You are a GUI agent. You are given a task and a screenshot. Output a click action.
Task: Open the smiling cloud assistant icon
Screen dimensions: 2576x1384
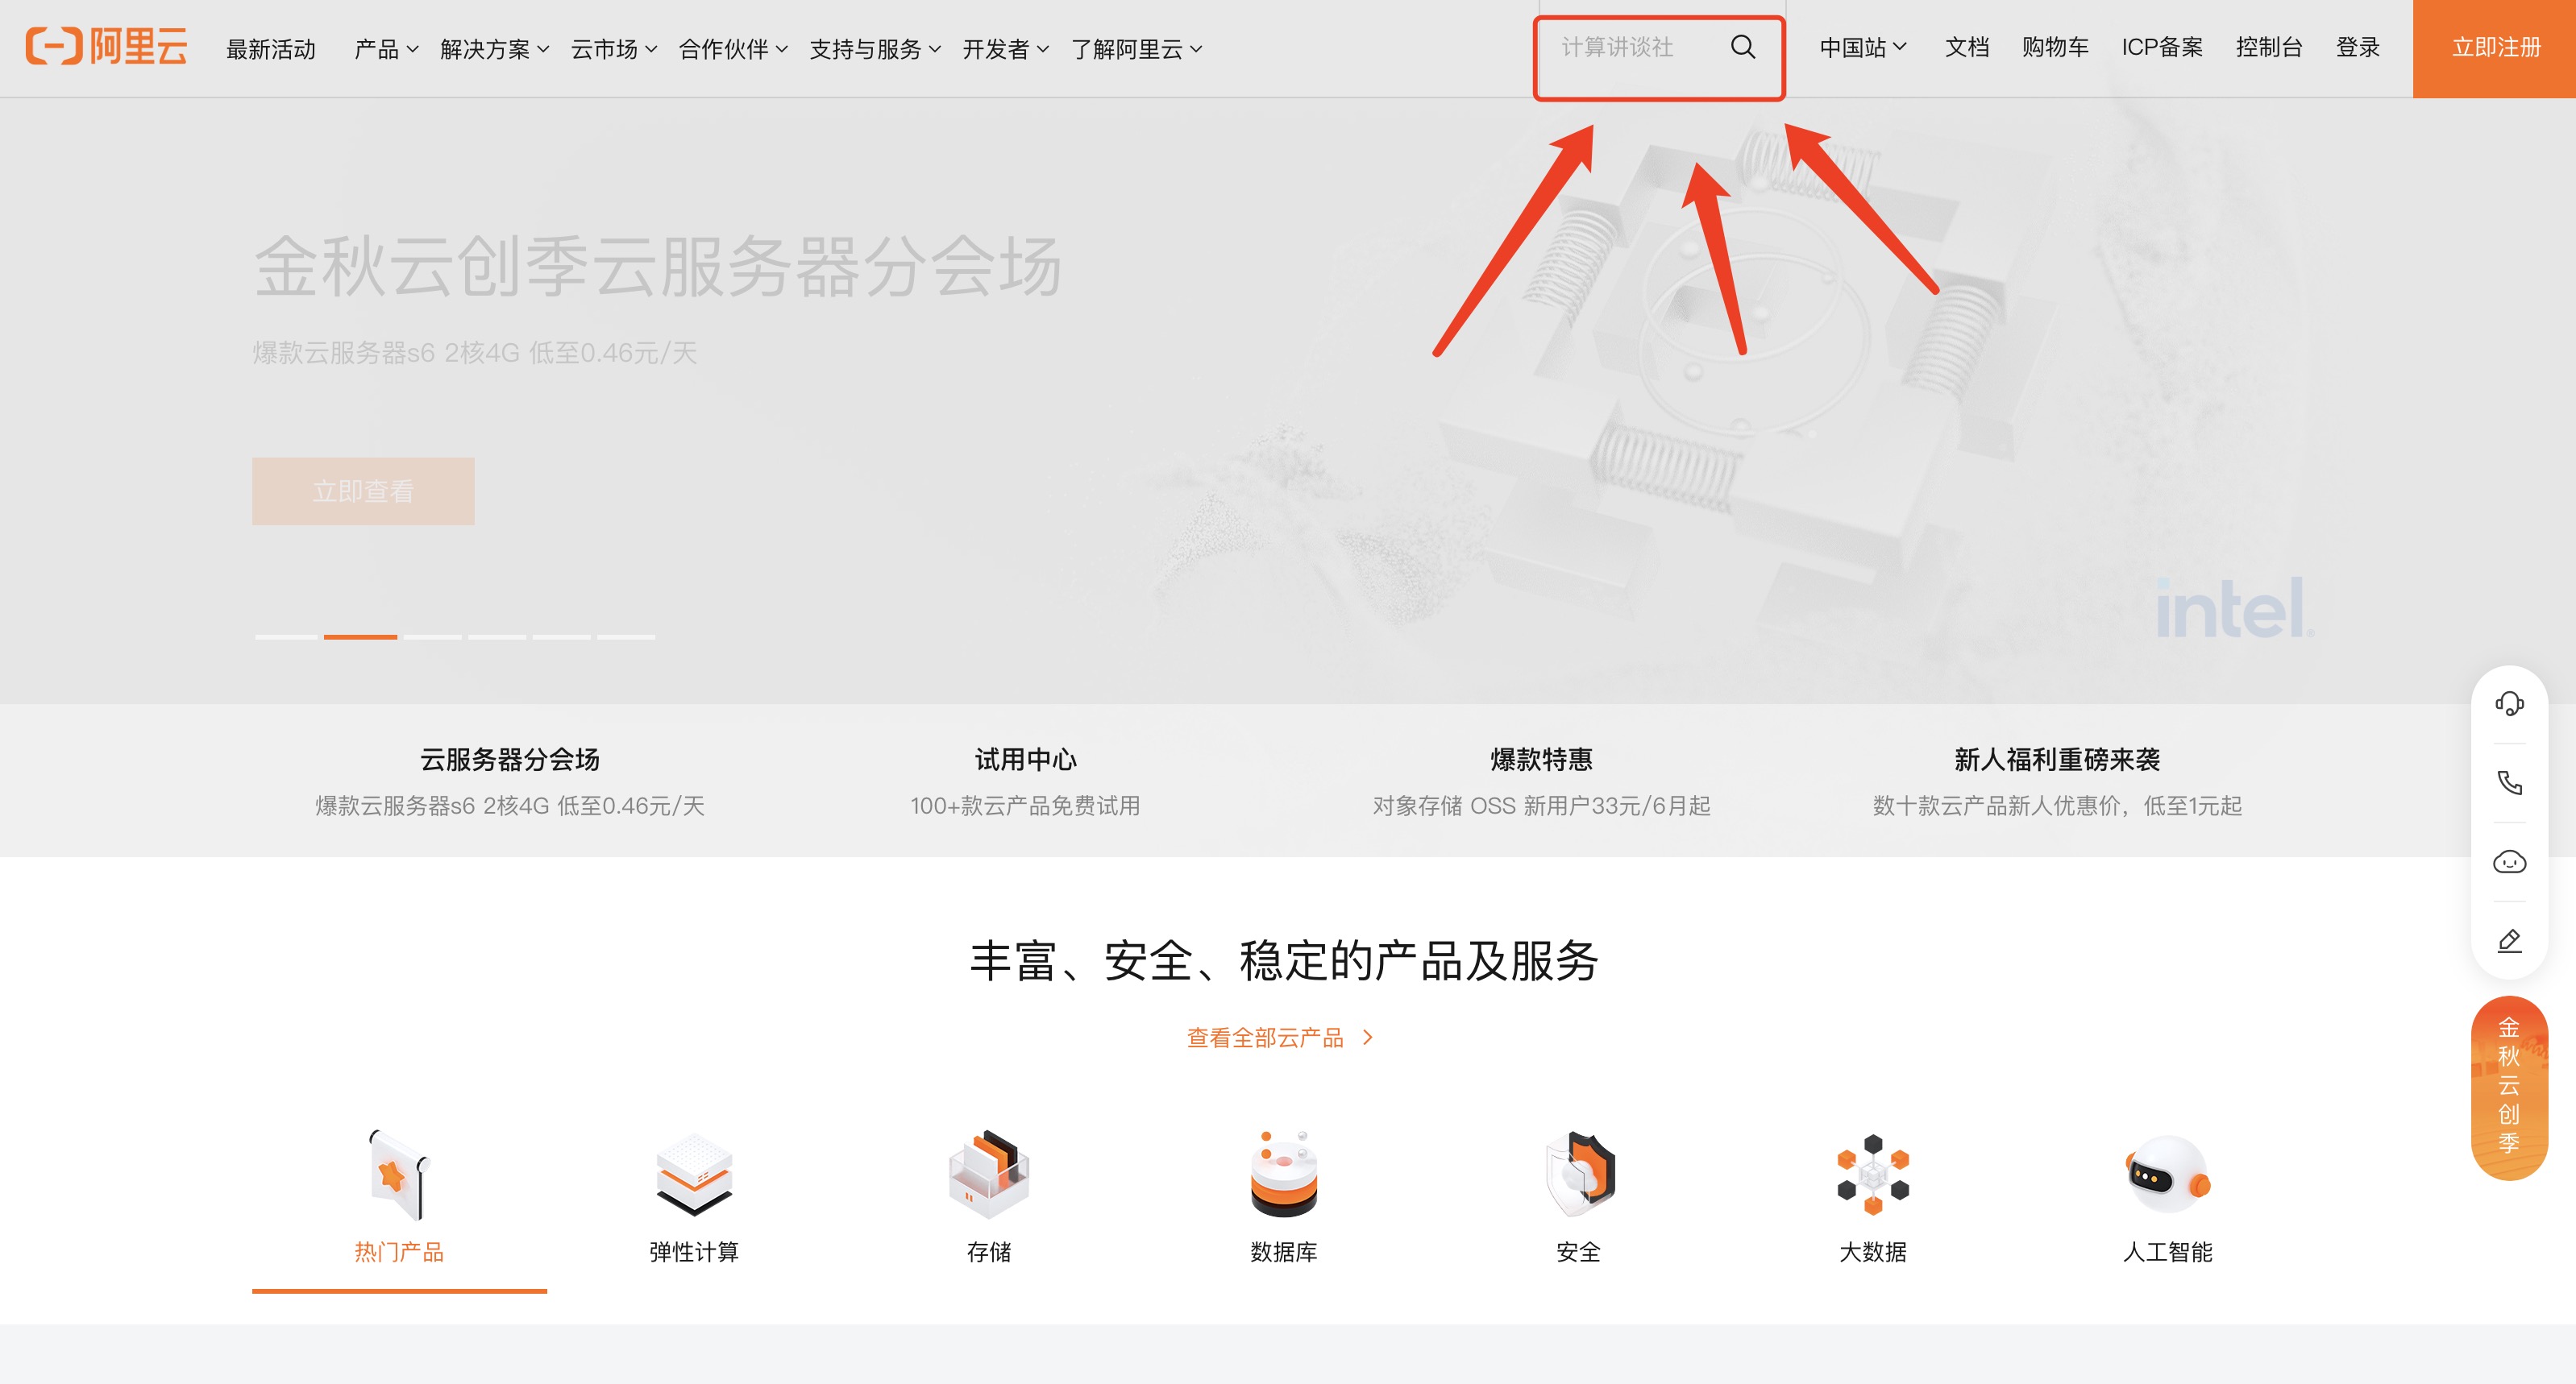[2508, 861]
